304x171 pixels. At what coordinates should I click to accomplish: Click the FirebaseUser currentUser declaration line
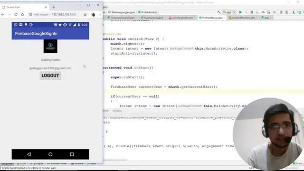tap(164, 87)
